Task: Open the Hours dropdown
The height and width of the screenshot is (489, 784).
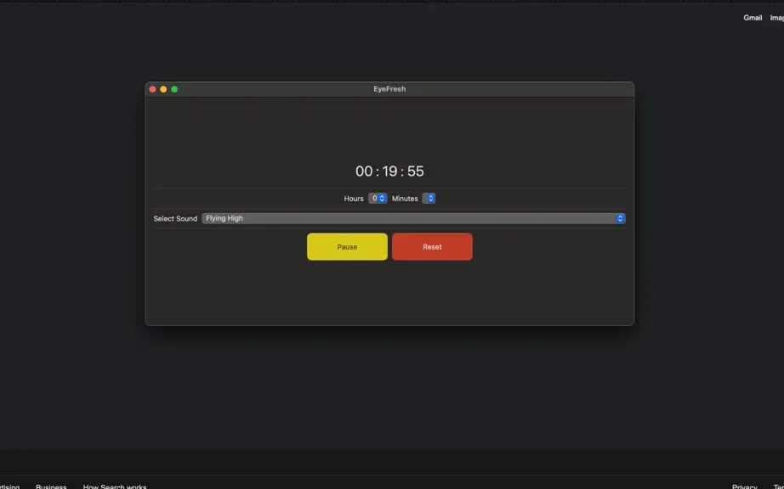Action: tap(378, 198)
